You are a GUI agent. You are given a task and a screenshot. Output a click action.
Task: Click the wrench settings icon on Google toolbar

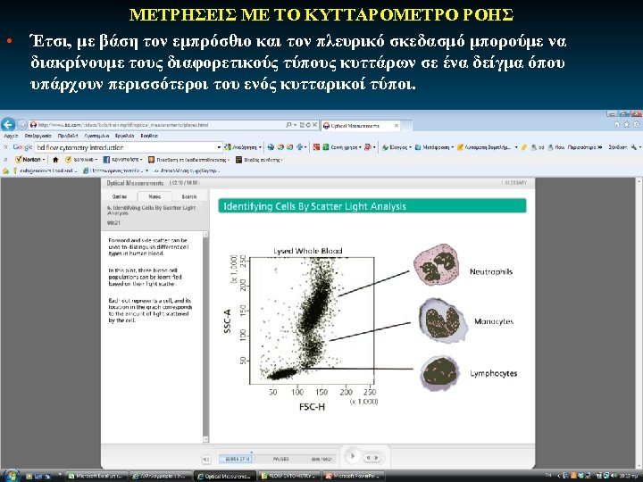tap(634, 147)
